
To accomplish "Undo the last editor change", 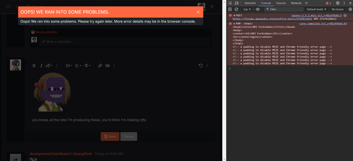I will point(200,66).
